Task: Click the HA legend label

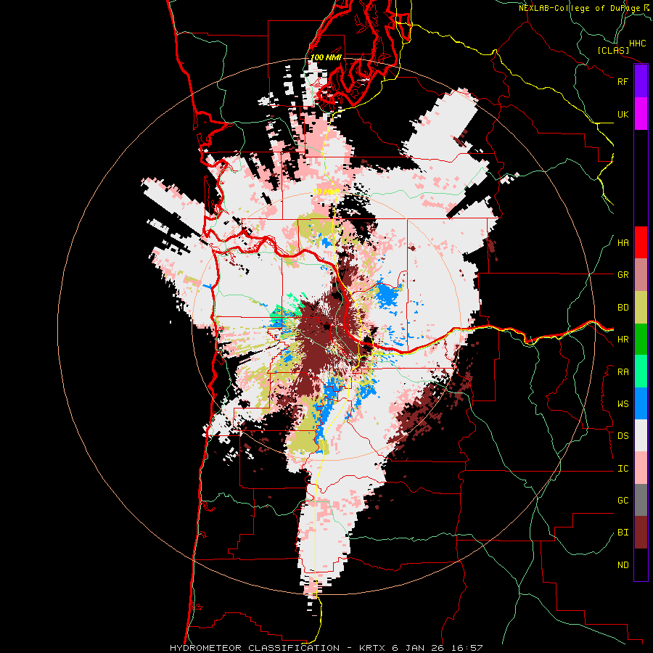Action: click(x=623, y=243)
